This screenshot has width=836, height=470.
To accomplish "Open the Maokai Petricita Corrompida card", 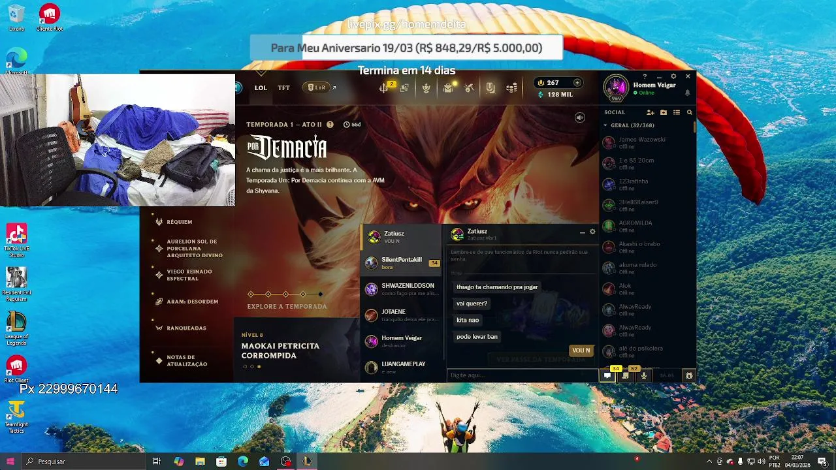I will 297,350.
